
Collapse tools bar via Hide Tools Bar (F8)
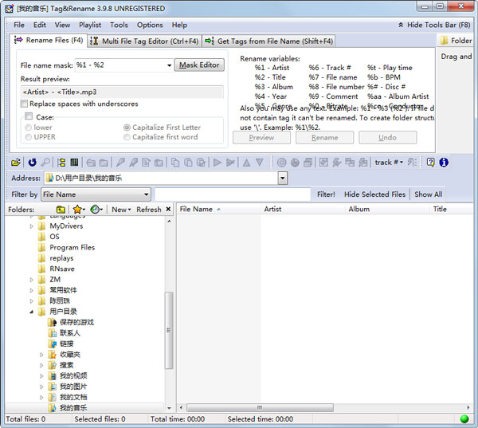coord(434,25)
